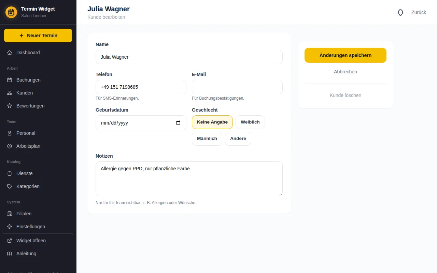Open the date picker calendar icon

178,123
